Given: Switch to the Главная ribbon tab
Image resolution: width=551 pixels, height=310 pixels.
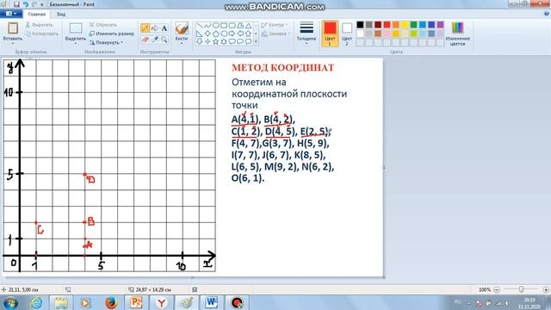Looking at the screenshot, I should (x=36, y=14).
